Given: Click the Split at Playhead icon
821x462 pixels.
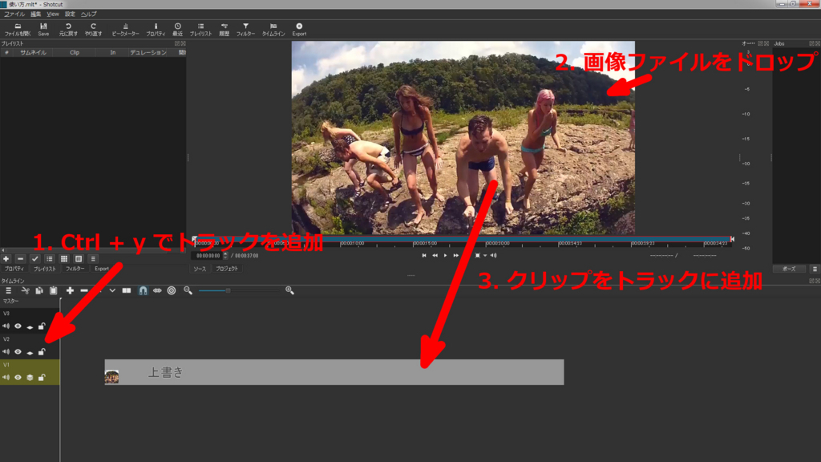Looking at the screenshot, I should click(127, 290).
